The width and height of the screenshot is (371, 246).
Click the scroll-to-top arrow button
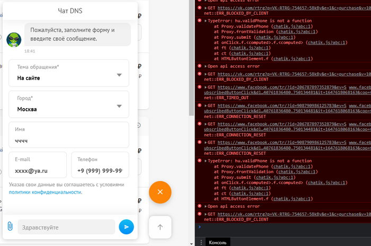coord(160,227)
